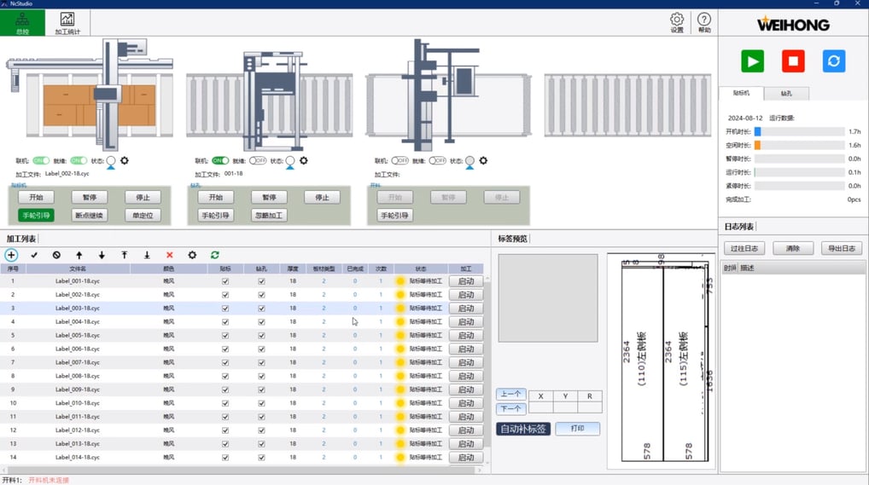Uncheck 贴标 checkbox for Label_001-18.cyc

[225, 281]
